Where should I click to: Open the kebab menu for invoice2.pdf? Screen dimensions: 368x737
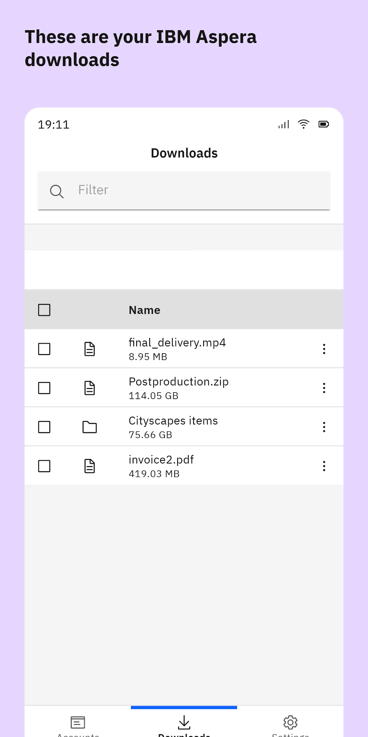click(324, 466)
